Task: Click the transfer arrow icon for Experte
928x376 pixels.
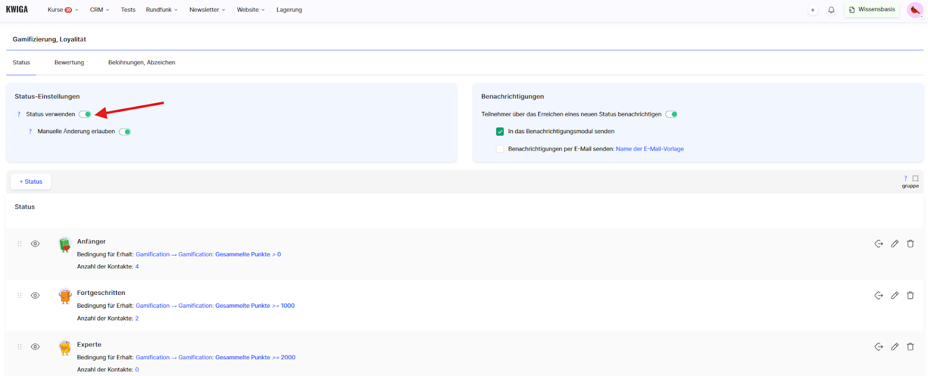Action: tap(879, 347)
